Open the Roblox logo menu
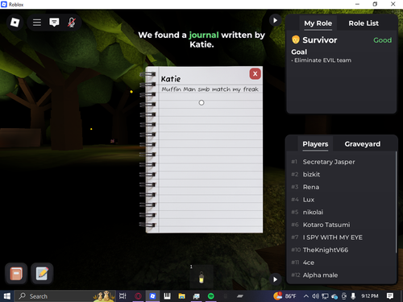Viewport: 403px width, 302px height. (x=15, y=23)
